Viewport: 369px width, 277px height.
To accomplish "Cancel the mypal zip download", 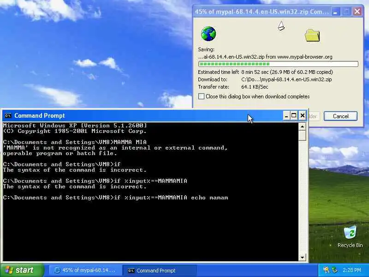I will pos(340,116).
